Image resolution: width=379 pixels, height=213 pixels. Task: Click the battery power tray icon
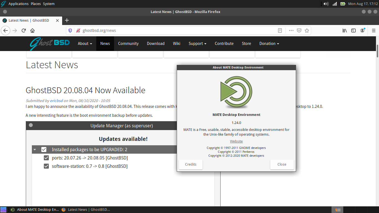pyautogui.click(x=343, y=4)
